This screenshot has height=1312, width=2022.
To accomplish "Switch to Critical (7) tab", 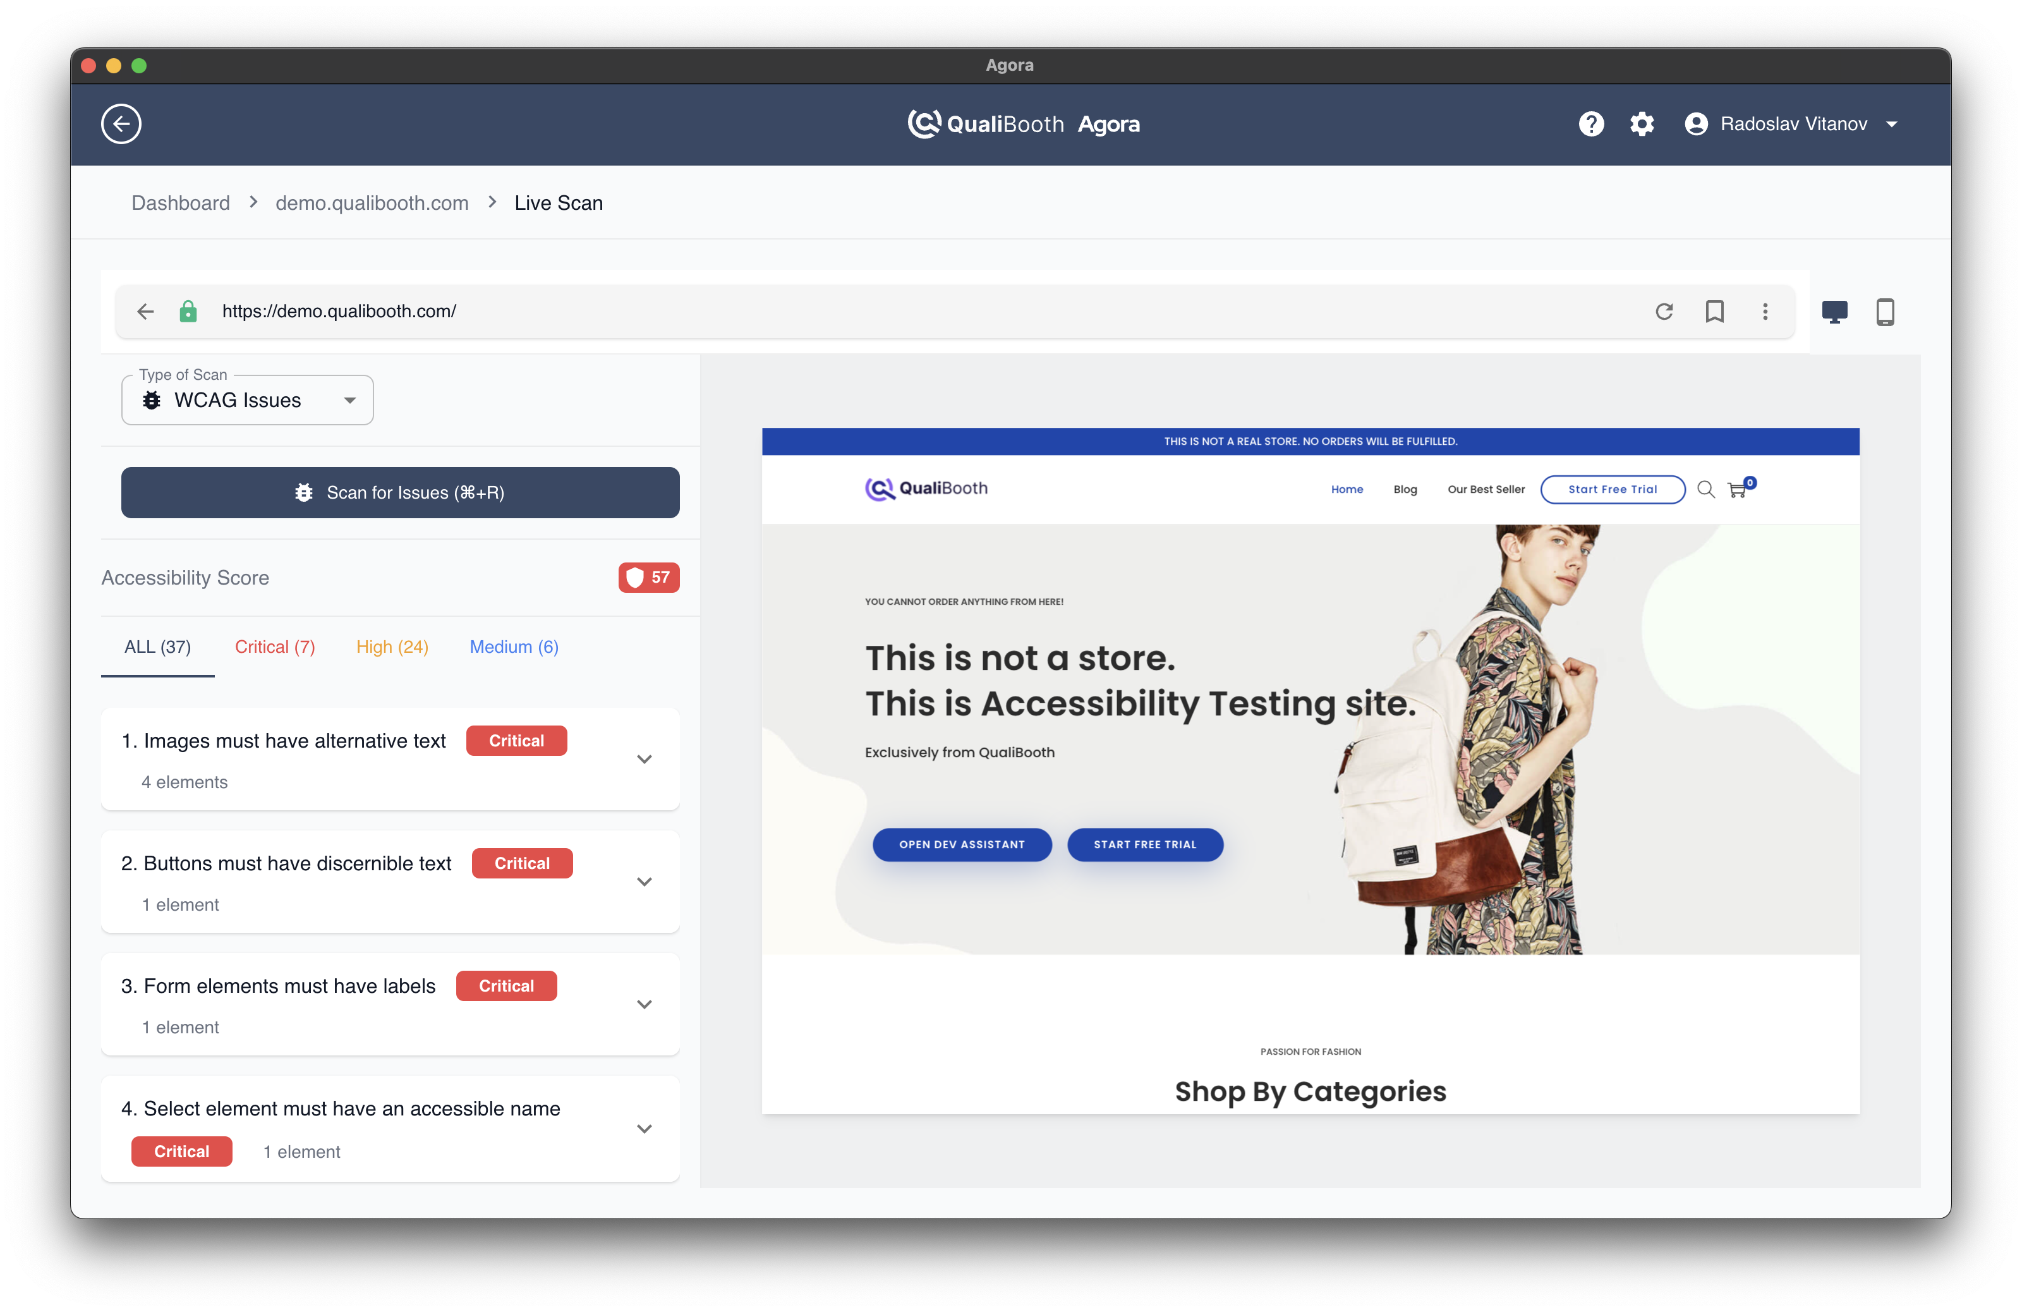I will pos(274,647).
